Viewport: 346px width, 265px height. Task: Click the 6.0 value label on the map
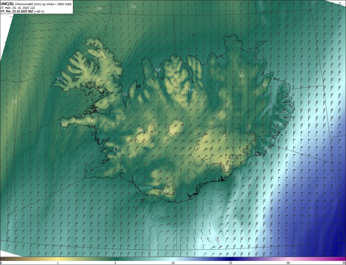(191, 90)
